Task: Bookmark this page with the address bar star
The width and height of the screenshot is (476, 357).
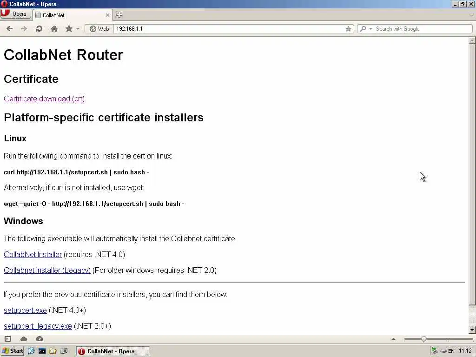Action: coord(348,29)
